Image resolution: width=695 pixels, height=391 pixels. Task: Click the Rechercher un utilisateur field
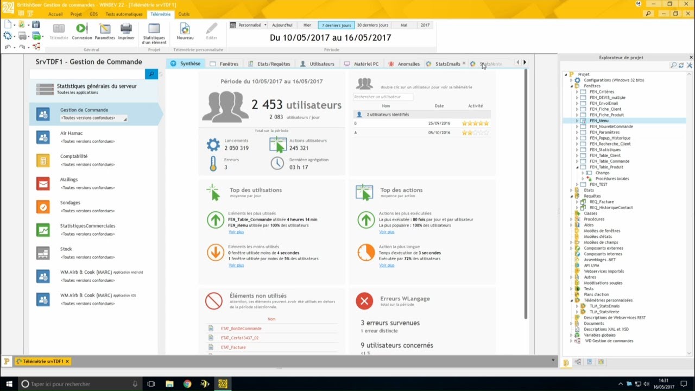click(383, 97)
